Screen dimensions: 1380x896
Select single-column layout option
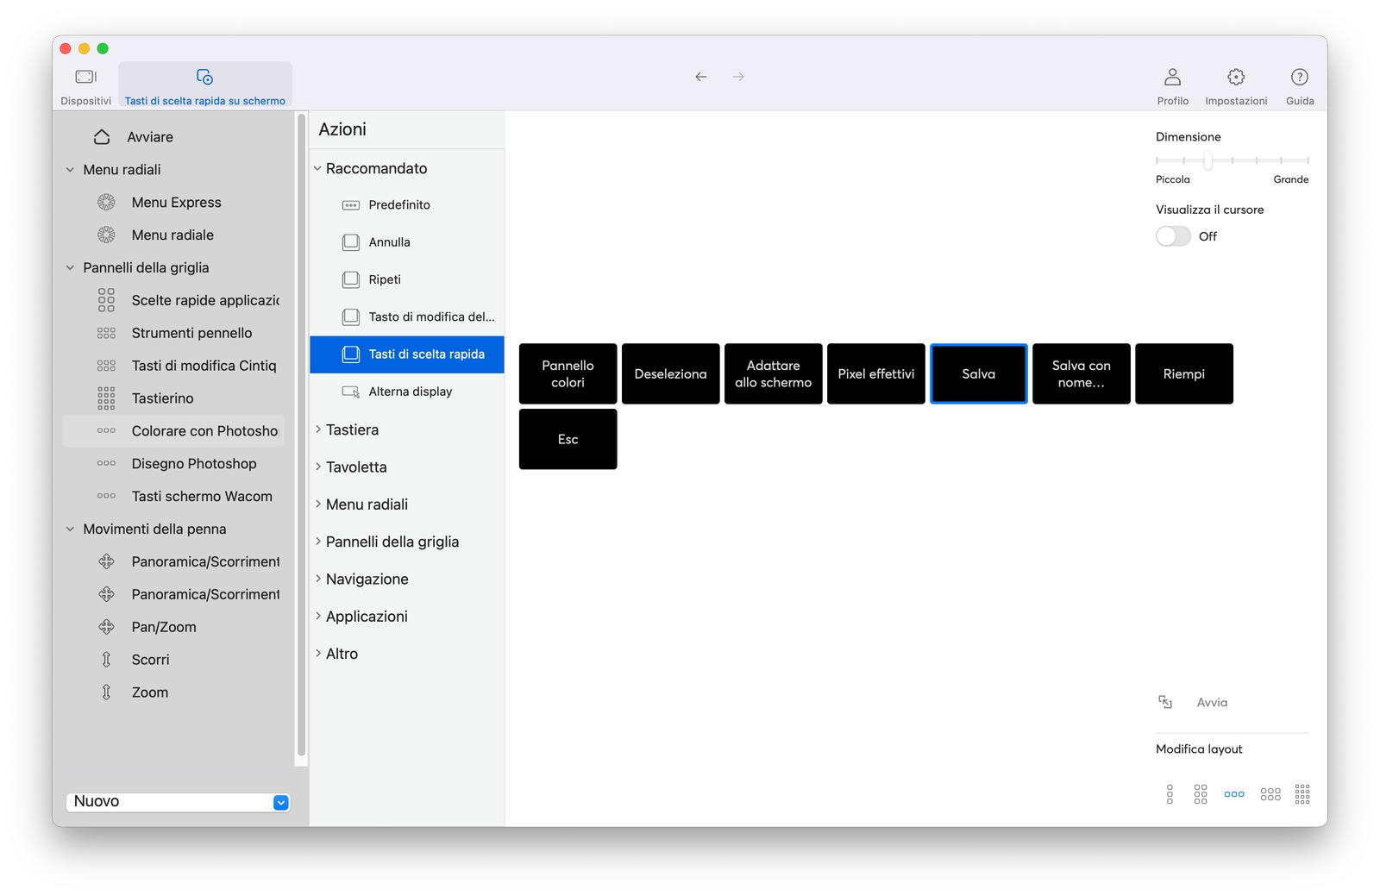pyautogui.click(x=1170, y=794)
